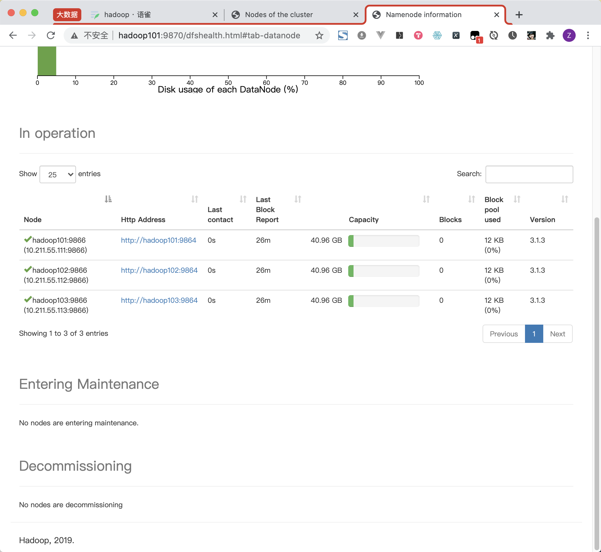Open the Extensions puzzle icon
Screen dimensions: 601x552
(x=550, y=35)
